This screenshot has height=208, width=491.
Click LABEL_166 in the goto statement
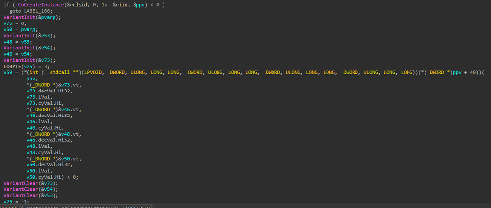[x=38, y=11]
